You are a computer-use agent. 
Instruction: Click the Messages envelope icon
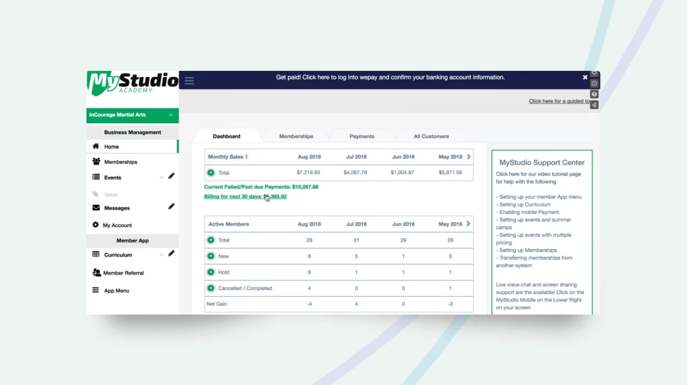pyautogui.click(x=96, y=208)
